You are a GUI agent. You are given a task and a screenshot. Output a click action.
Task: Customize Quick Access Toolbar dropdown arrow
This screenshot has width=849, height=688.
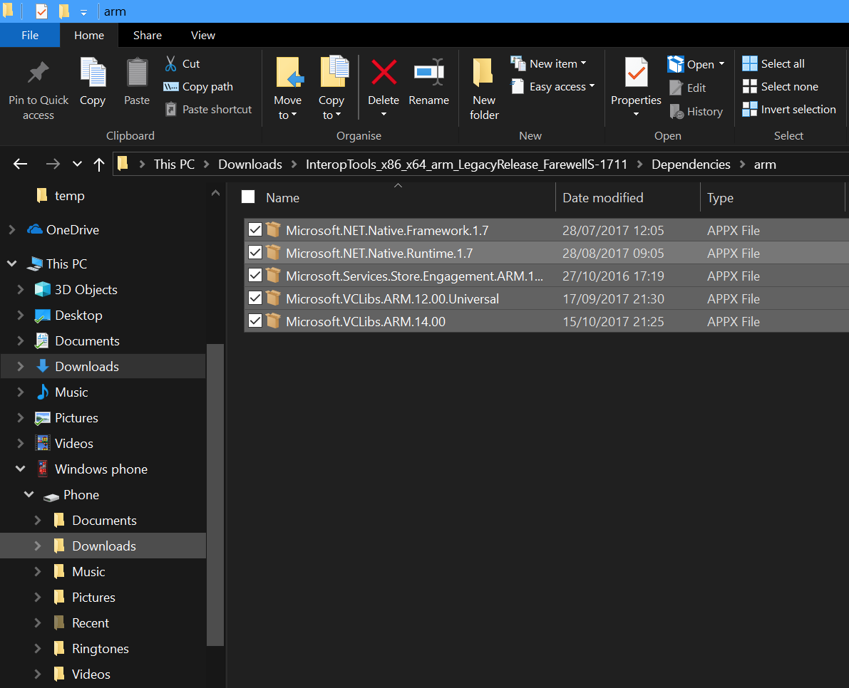coord(83,12)
